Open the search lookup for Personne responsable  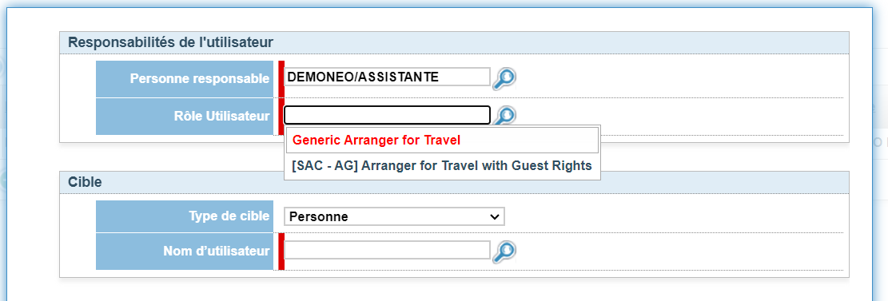pyautogui.click(x=504, y=79)
